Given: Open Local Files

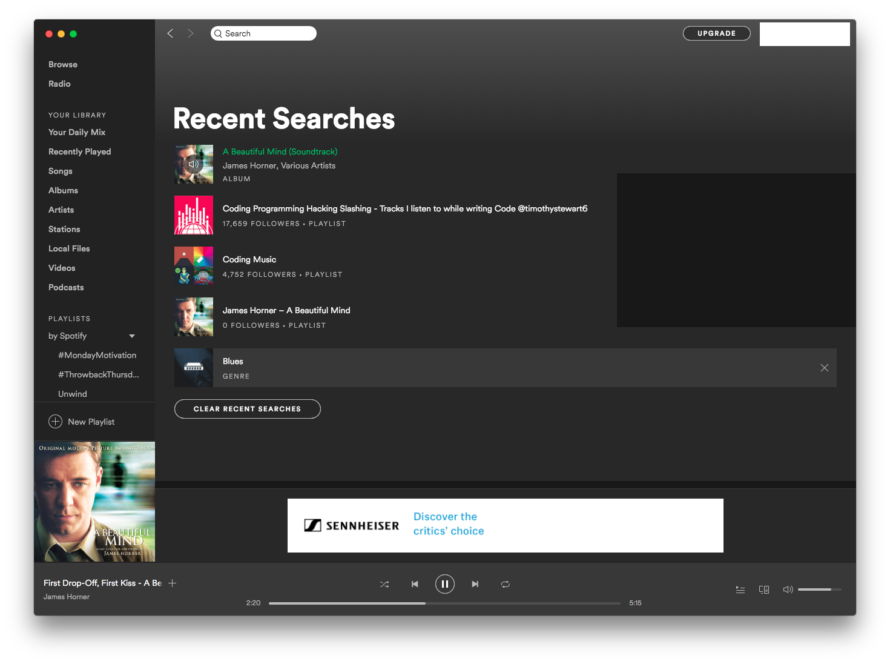Looking at the screenshot, I should [69, 248].
